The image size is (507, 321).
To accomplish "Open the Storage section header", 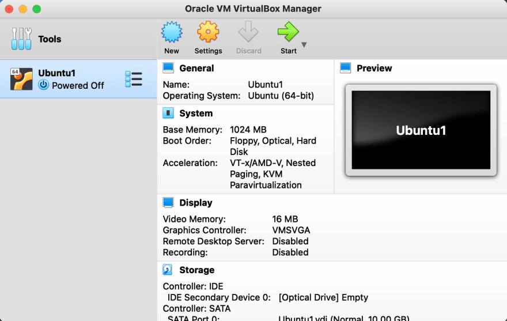I will pos(196,270).
